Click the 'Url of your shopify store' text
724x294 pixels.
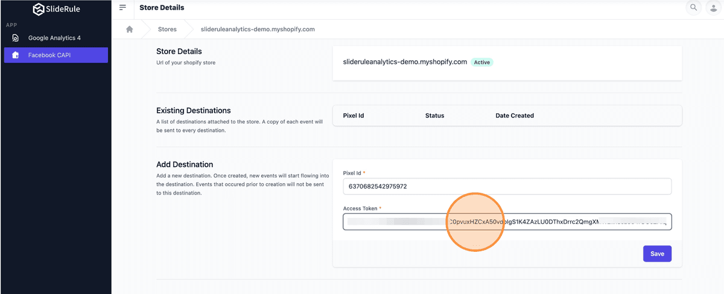pos(186,63)
